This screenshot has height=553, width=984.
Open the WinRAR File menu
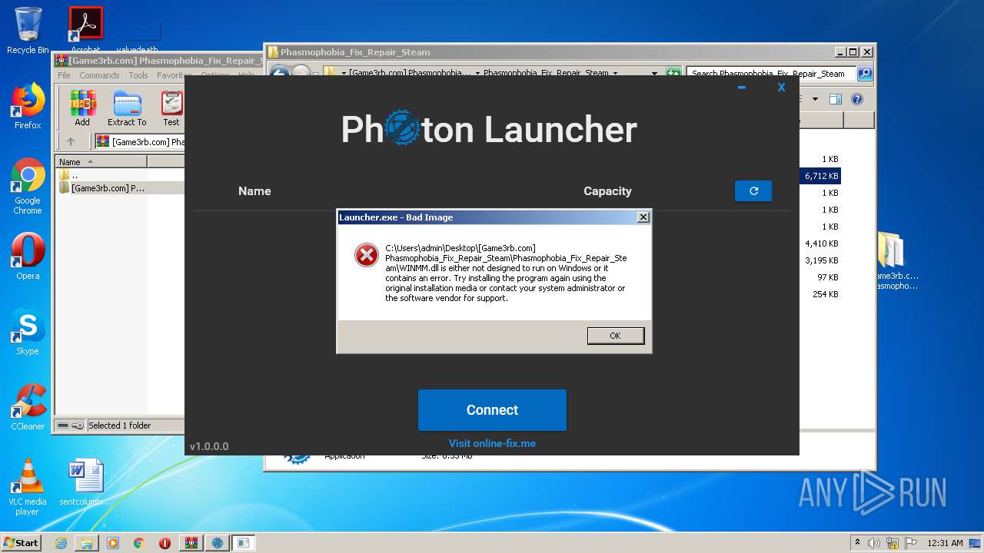(x=64, y=75)
